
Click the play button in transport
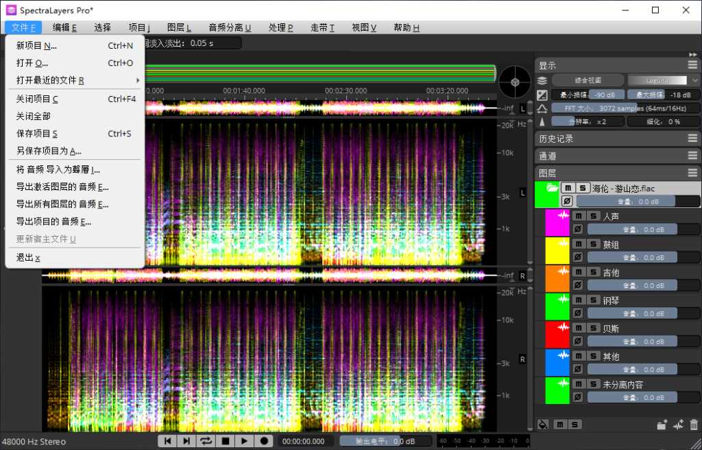tap(245, 442)
